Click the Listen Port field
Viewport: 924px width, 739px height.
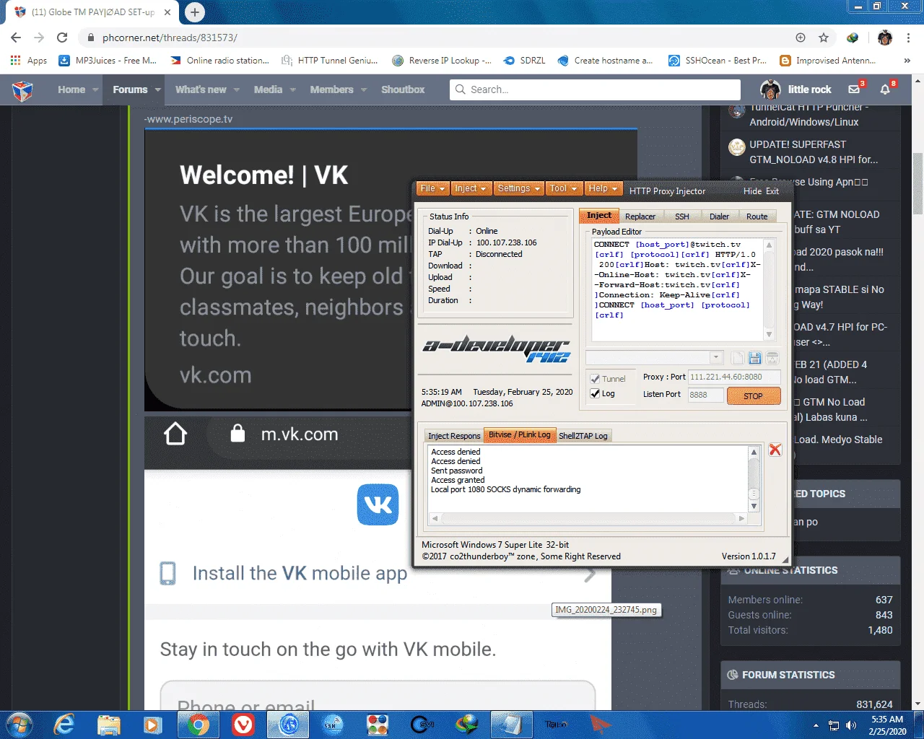705,395
